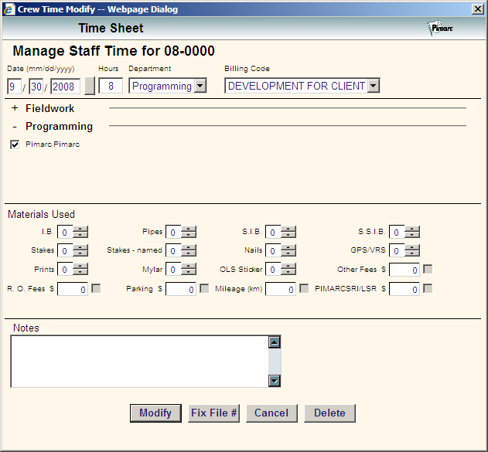The height and width of the screenshot is (452, 488).
Task: Click the Prints quantity stepper arrows
Action: click(80, 269)
